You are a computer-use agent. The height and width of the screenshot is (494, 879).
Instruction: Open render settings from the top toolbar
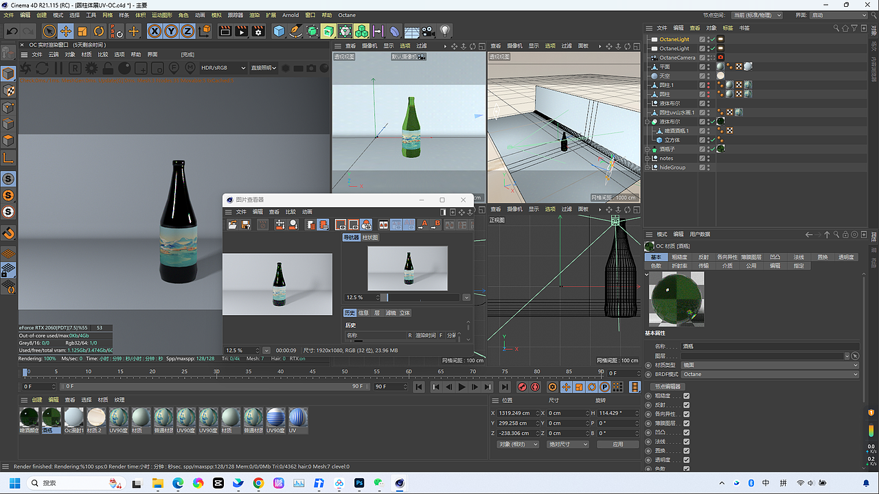(258, 30)
